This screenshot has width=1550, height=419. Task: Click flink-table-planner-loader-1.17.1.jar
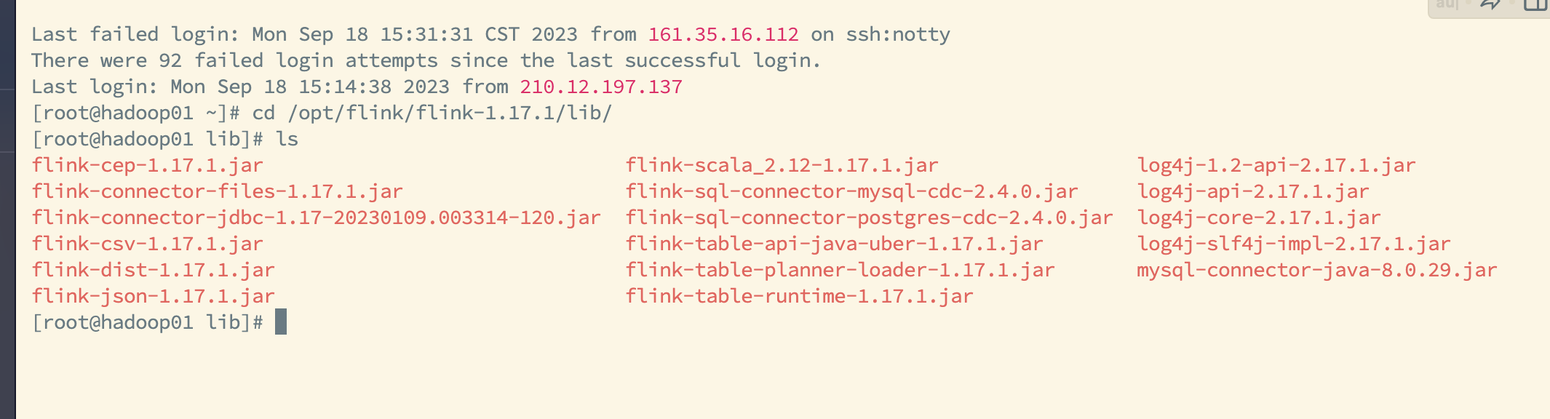(x=840, y=271)
